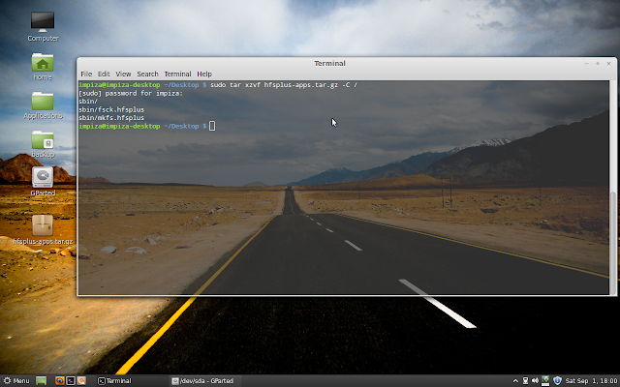
Task: Select the backup folder desktop icon
Action: (43, 144)
